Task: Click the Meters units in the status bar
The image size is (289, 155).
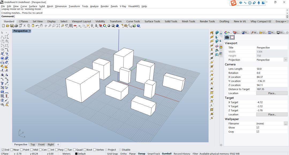Action: click(67, 154)
